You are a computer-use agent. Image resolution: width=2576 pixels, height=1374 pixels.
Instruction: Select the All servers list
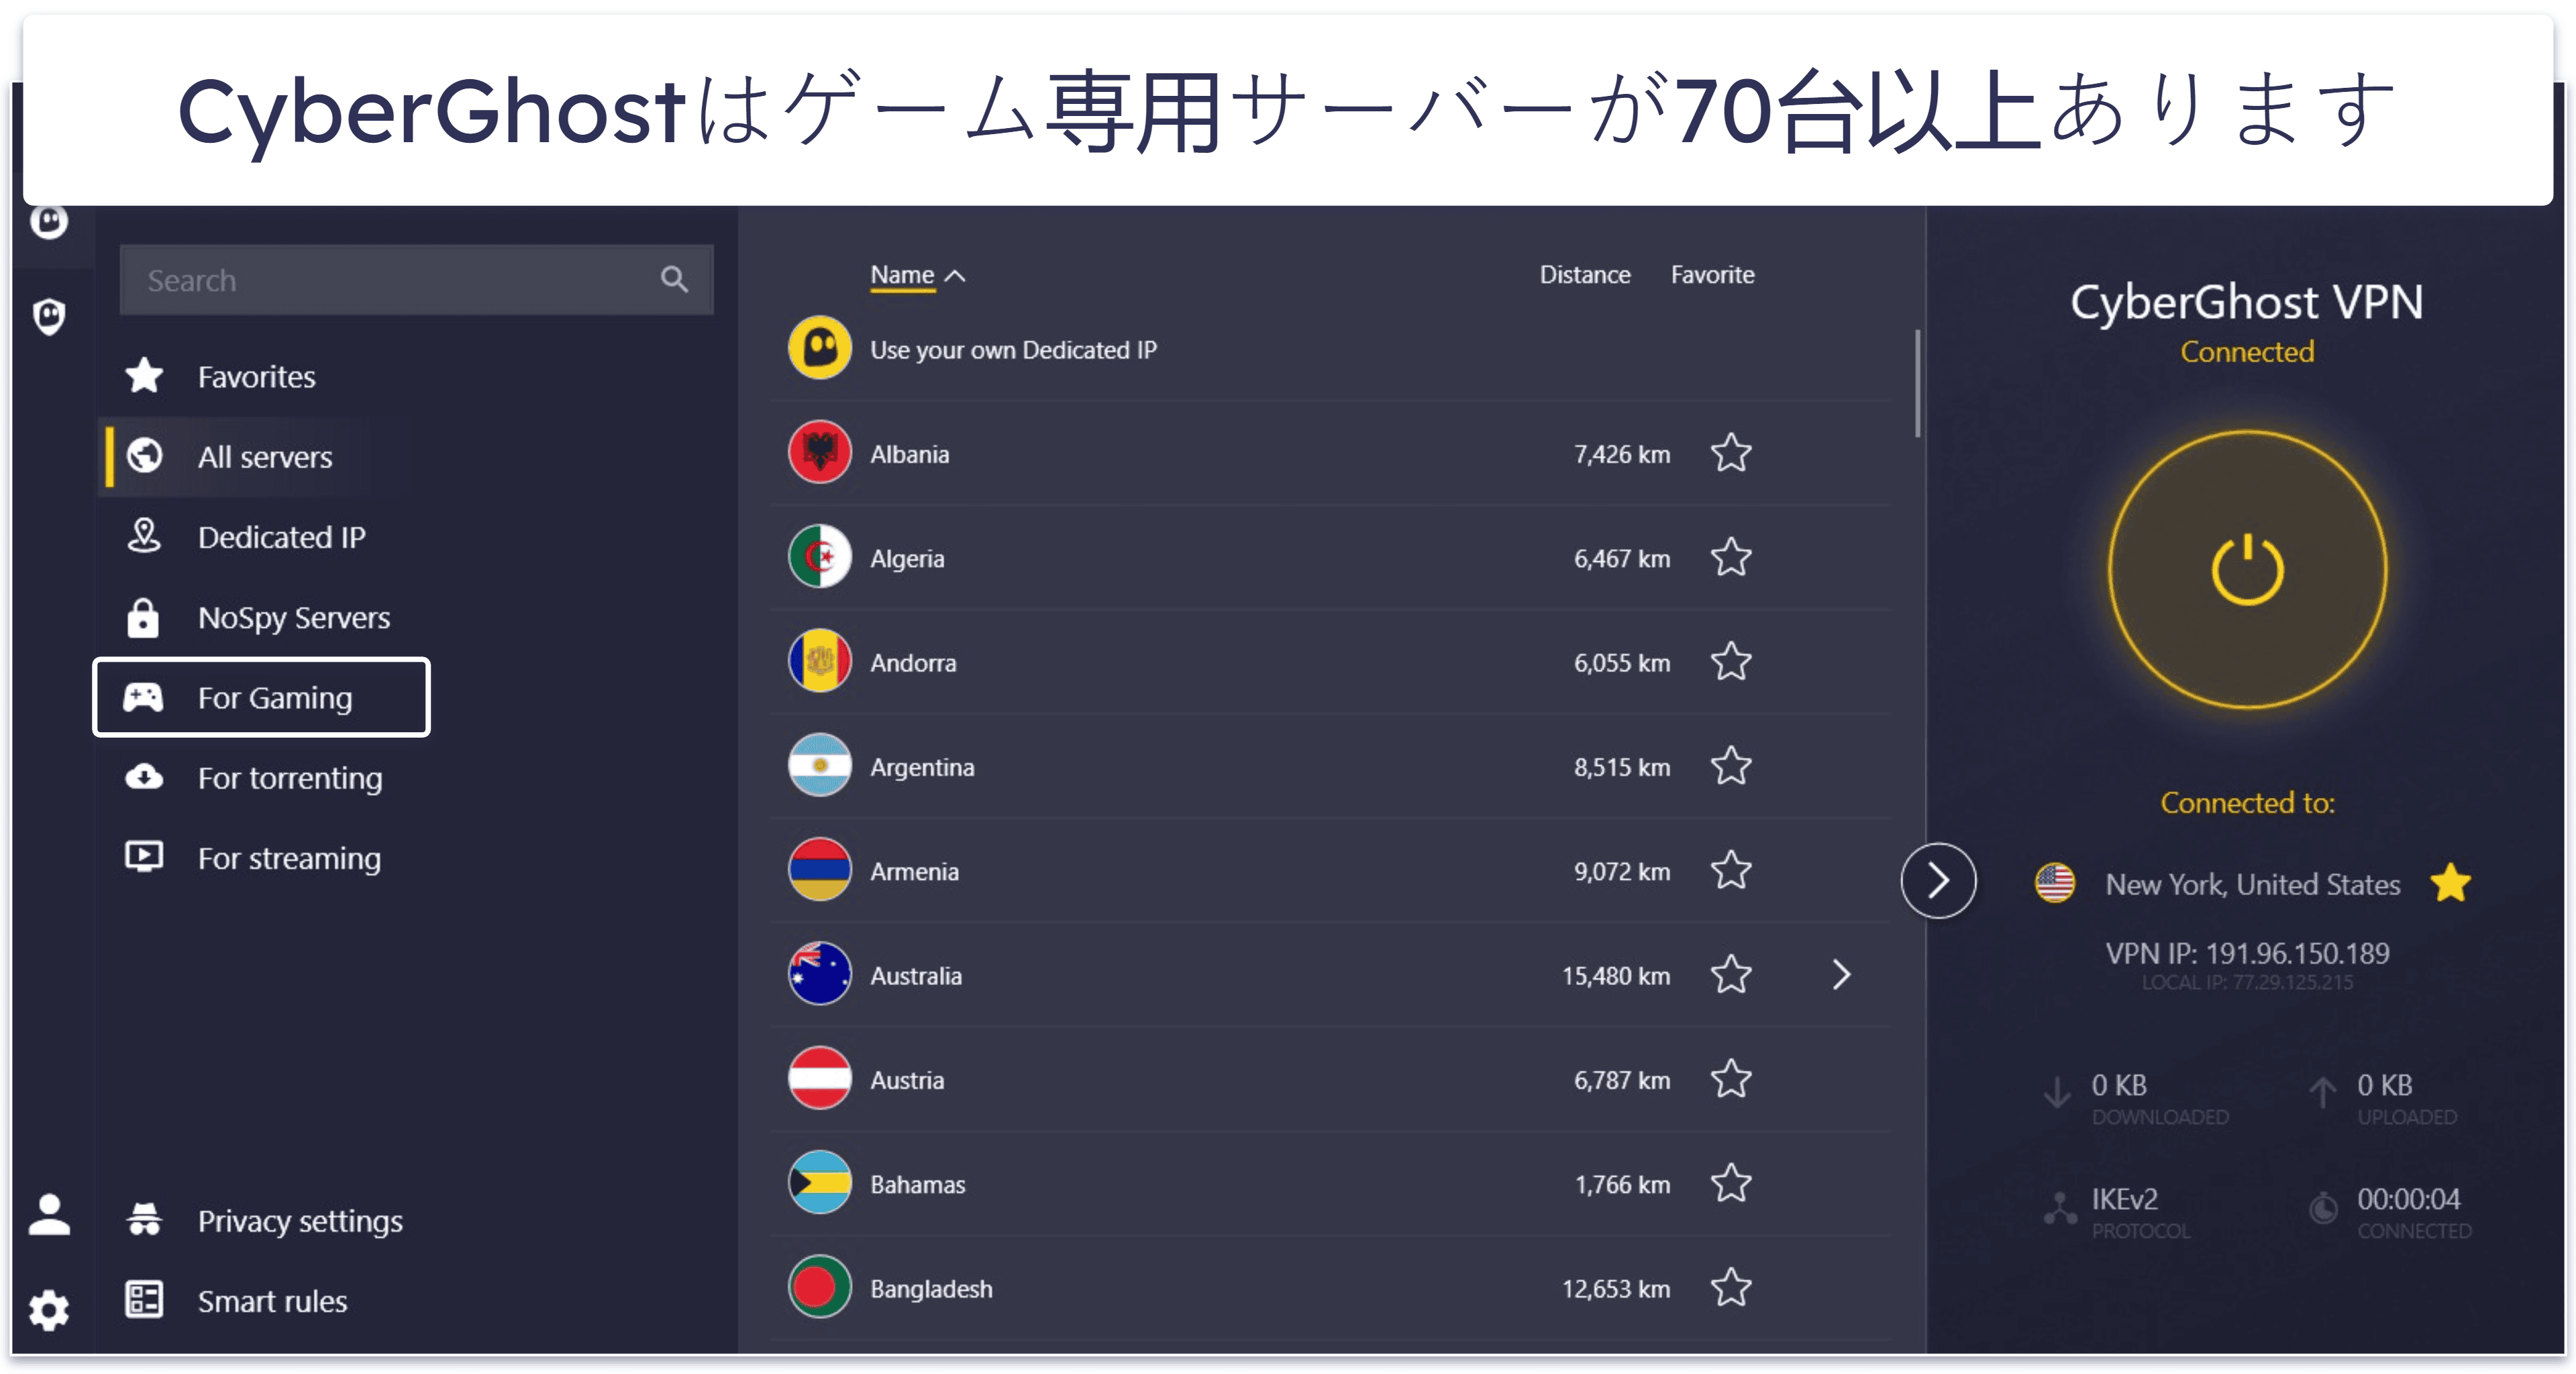point(265,457)
